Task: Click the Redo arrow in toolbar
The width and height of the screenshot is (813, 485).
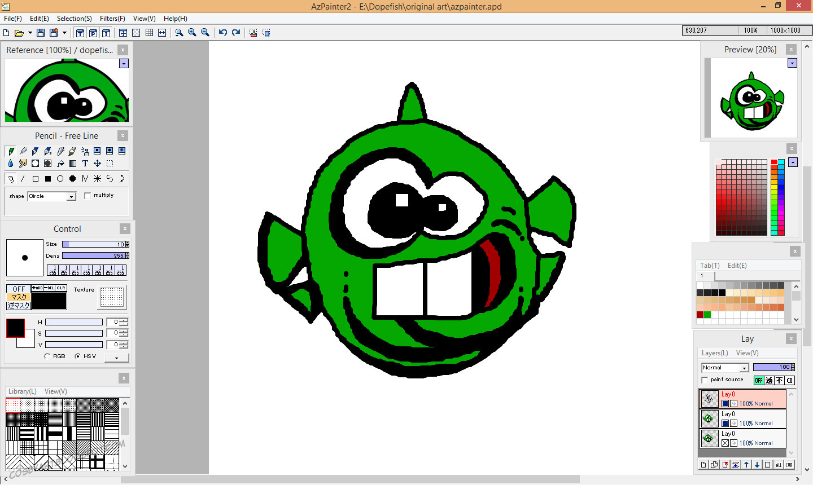Action: coord(236,33)
